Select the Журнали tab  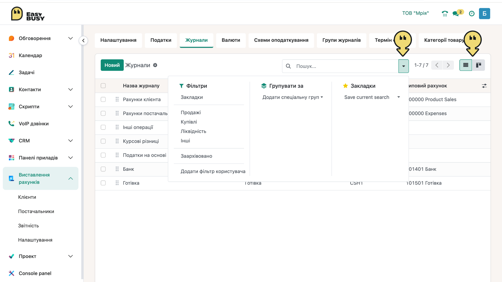coord(196,40)
